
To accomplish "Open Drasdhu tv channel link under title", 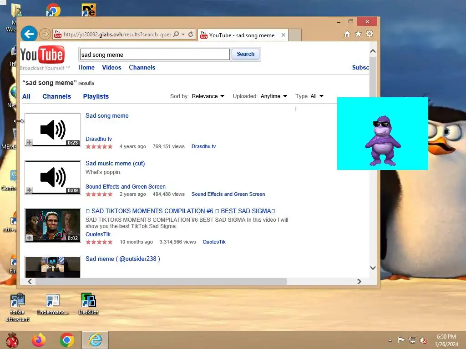I will [x=99, y=139].
